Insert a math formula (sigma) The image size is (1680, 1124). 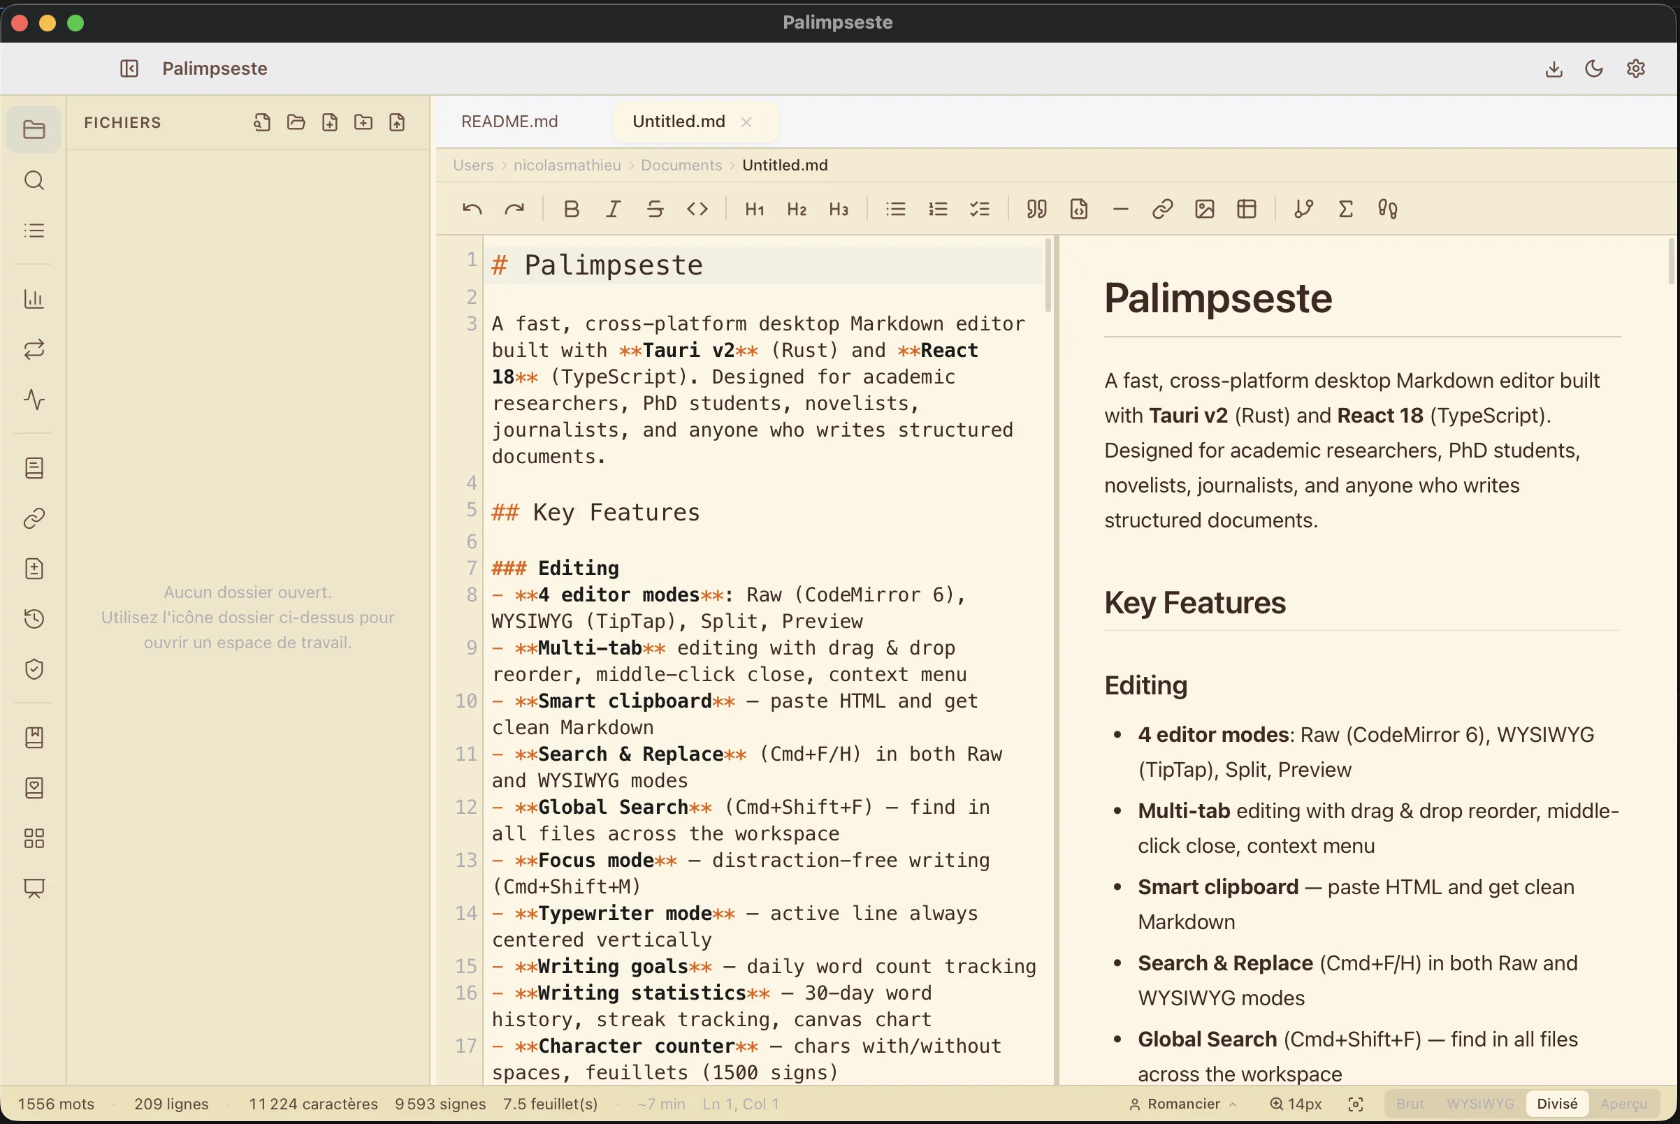click(1346, 210)
